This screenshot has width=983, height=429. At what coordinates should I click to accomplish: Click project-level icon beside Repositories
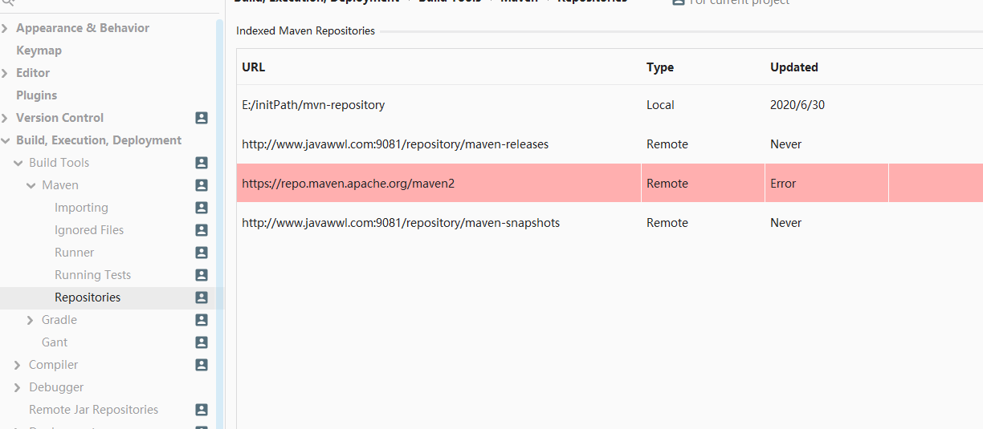pyautogui.click(x=202, y=297)
